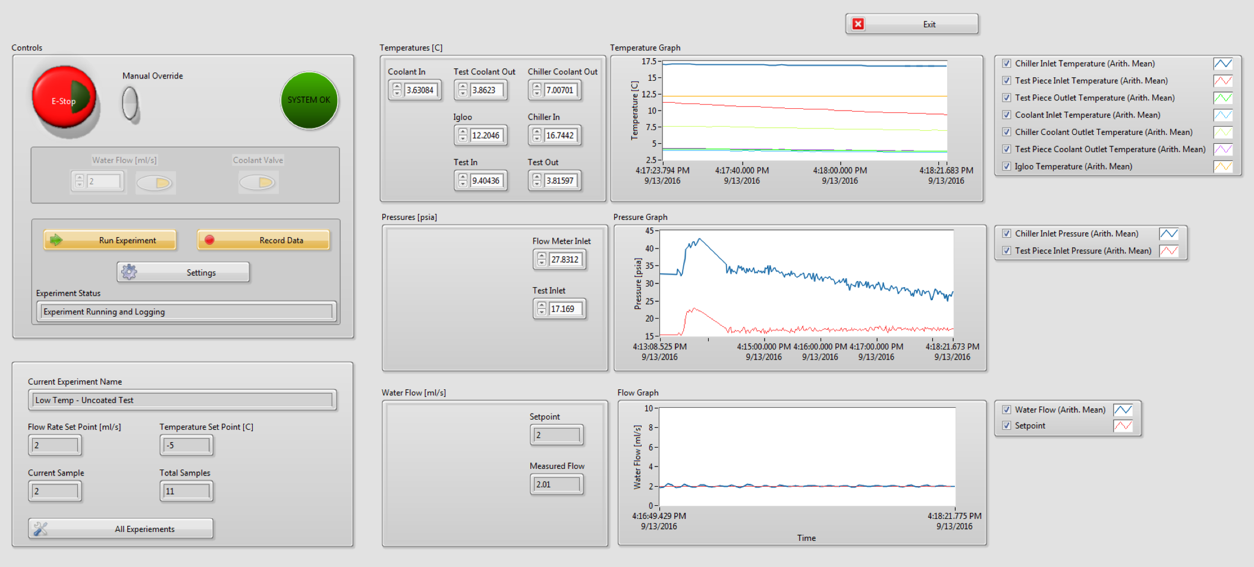Click Current Sample field

55,491
